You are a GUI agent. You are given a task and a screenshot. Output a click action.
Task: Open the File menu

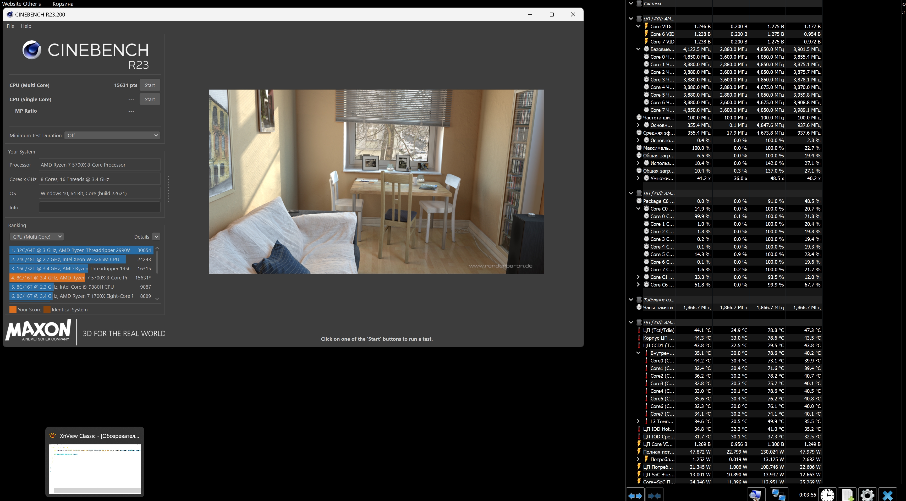10,26
